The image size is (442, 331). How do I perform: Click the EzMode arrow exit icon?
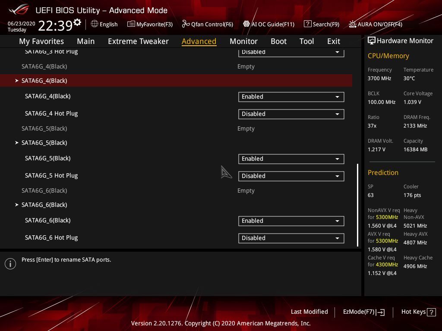pos(380,312)
